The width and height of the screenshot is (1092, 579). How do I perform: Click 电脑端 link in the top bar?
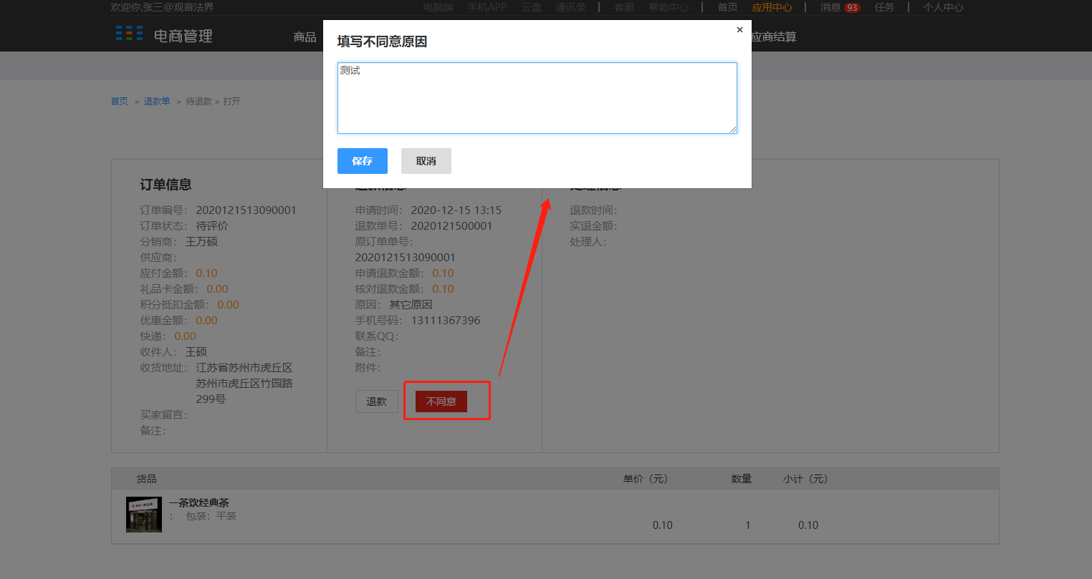tap(438, 7)
